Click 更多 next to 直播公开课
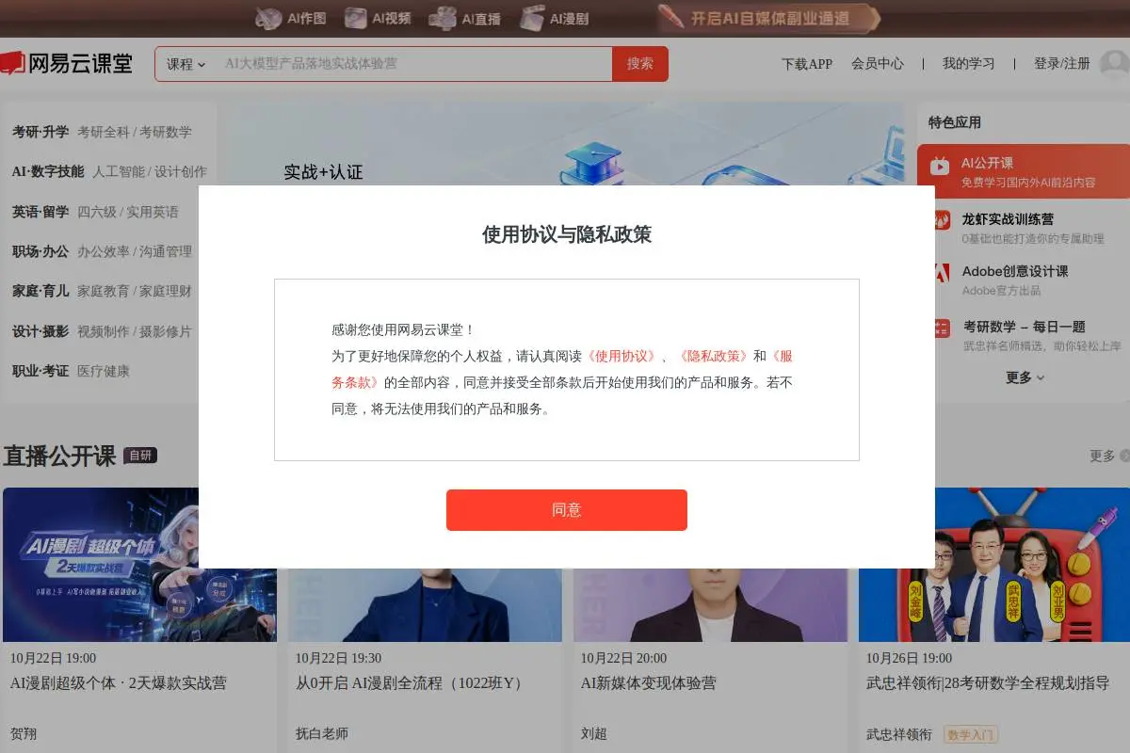Image resolution: width=1130 pixels, height=753 pixels. click(x=1108, y=456)
